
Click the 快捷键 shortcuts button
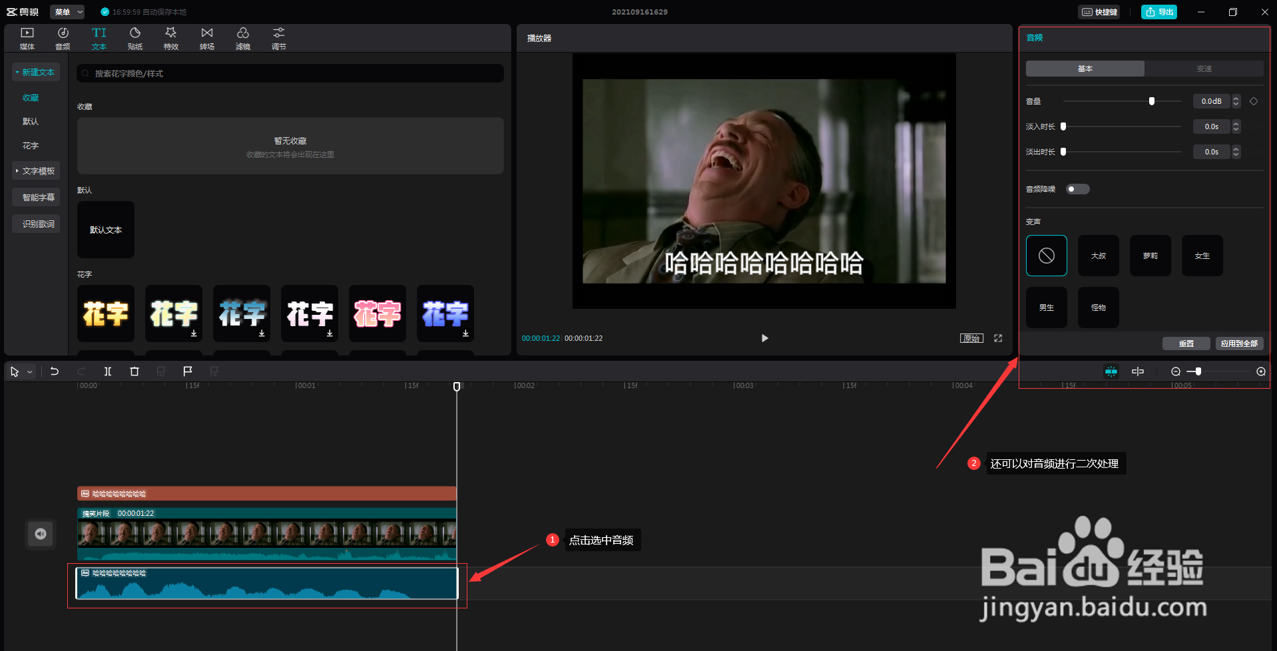[1099, 12]
